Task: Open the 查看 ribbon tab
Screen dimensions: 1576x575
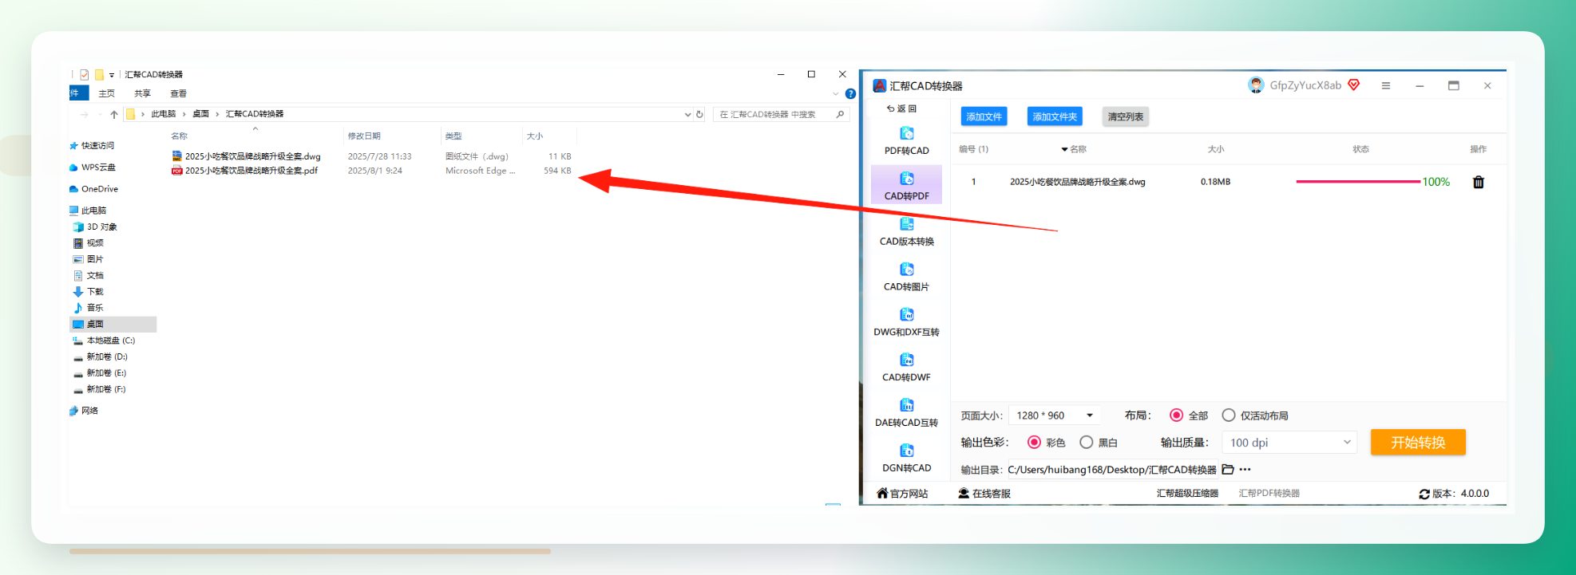Action: pos(178,93)
